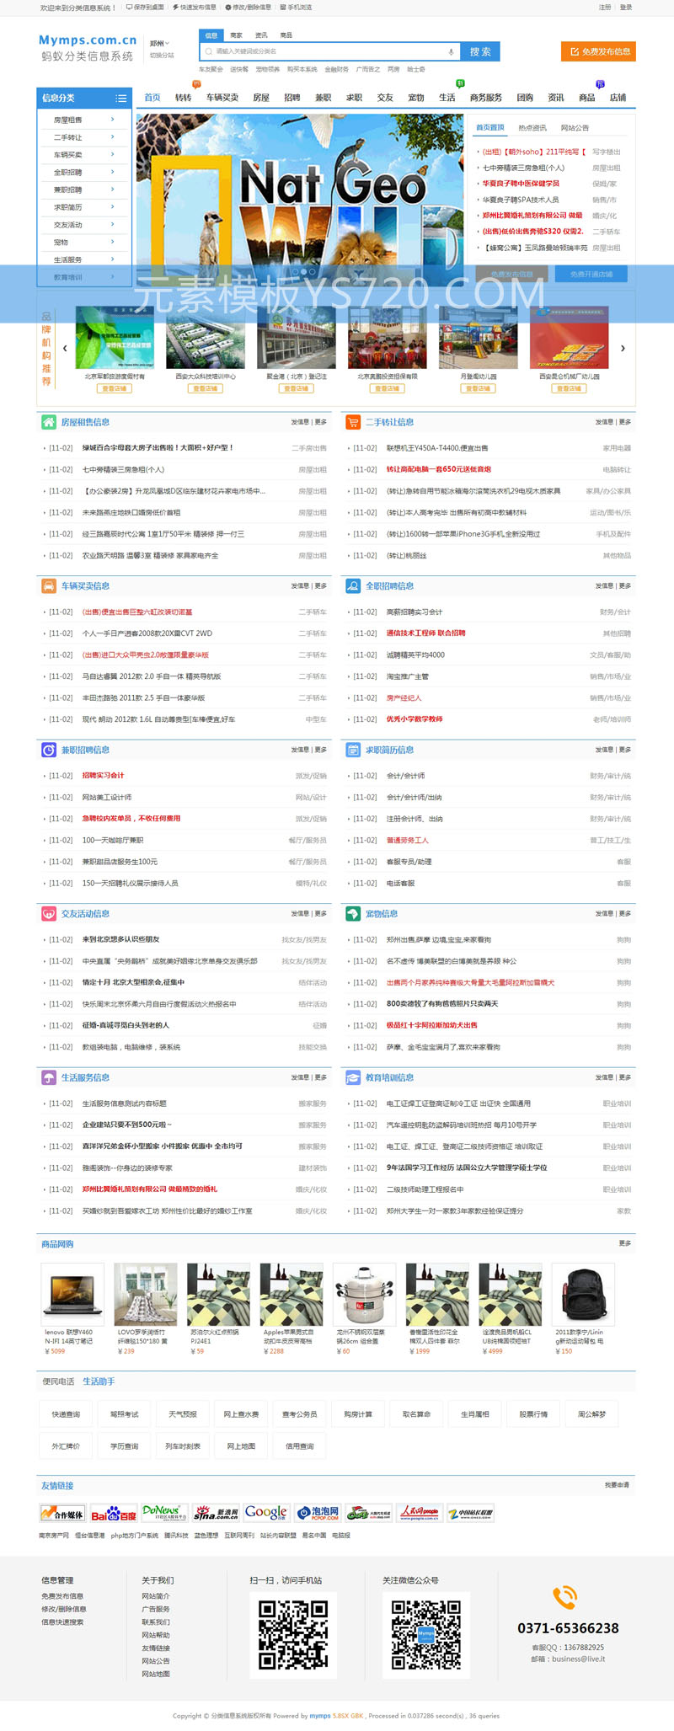Screen dimensions: 674x1731
Task: Click the orange phone icon in footer
Action: [564, 1597]
